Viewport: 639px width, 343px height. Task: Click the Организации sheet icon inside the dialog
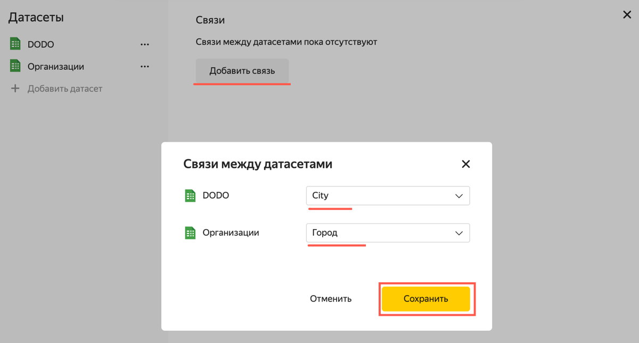(x=190, y=233)
